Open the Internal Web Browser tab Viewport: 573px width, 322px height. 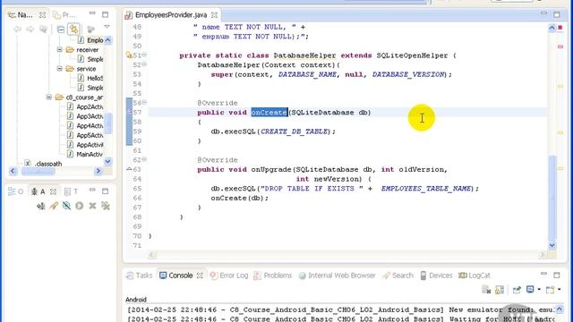click(x=337, y=275)
